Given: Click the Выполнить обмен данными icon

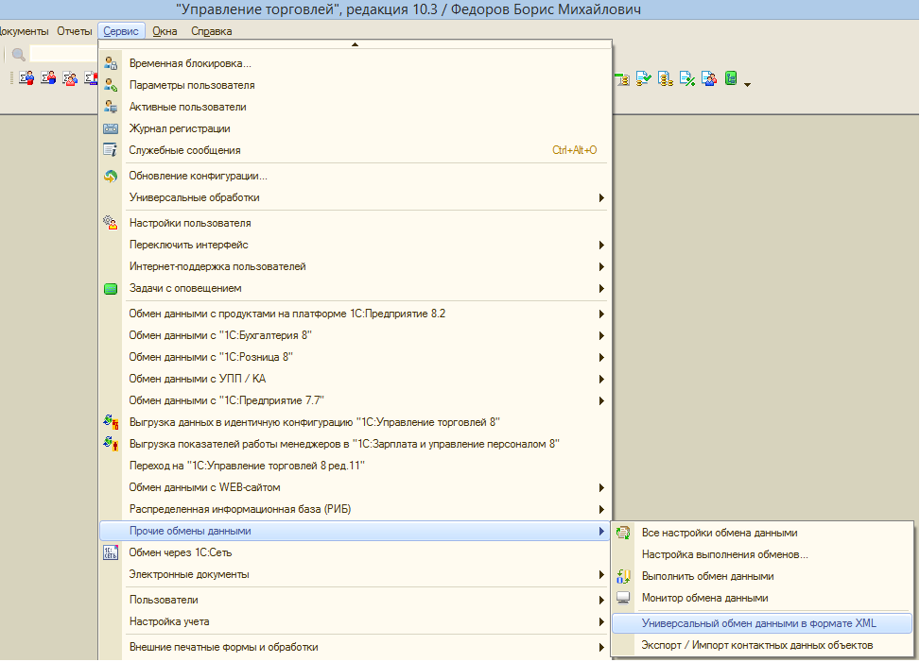Looking at the screenshot, I should click(623, 576).
